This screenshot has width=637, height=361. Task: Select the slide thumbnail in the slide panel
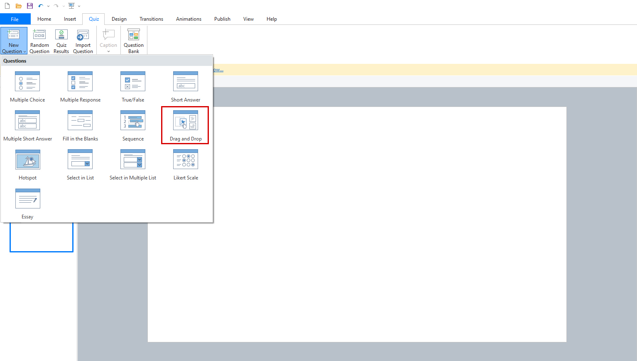42,237
